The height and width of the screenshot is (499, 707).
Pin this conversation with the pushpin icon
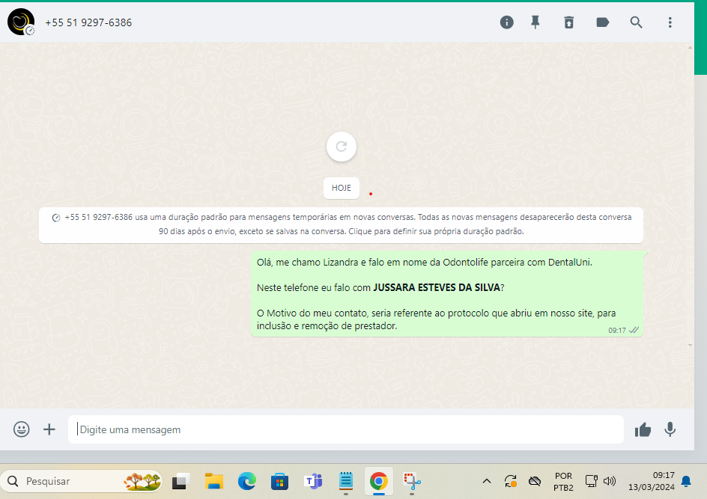[535, 22]
